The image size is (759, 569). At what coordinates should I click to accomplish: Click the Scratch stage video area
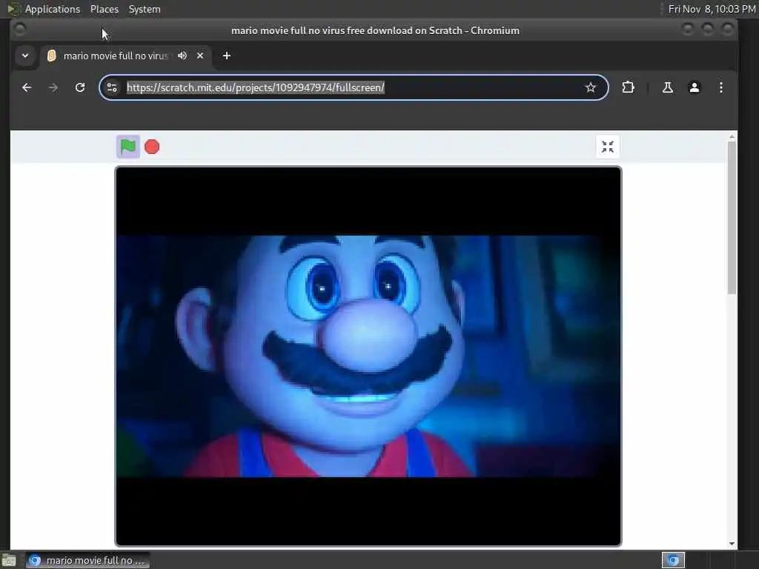pos(368,356)
